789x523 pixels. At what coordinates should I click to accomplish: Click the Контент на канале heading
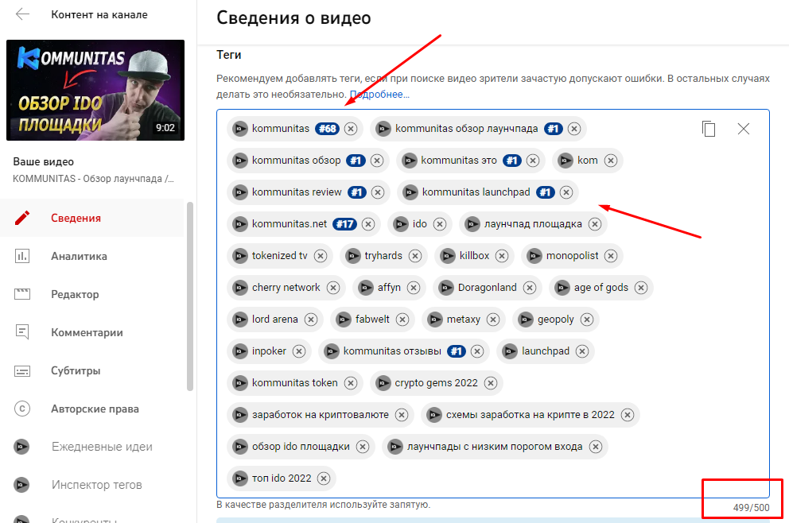tap(99, 14)
